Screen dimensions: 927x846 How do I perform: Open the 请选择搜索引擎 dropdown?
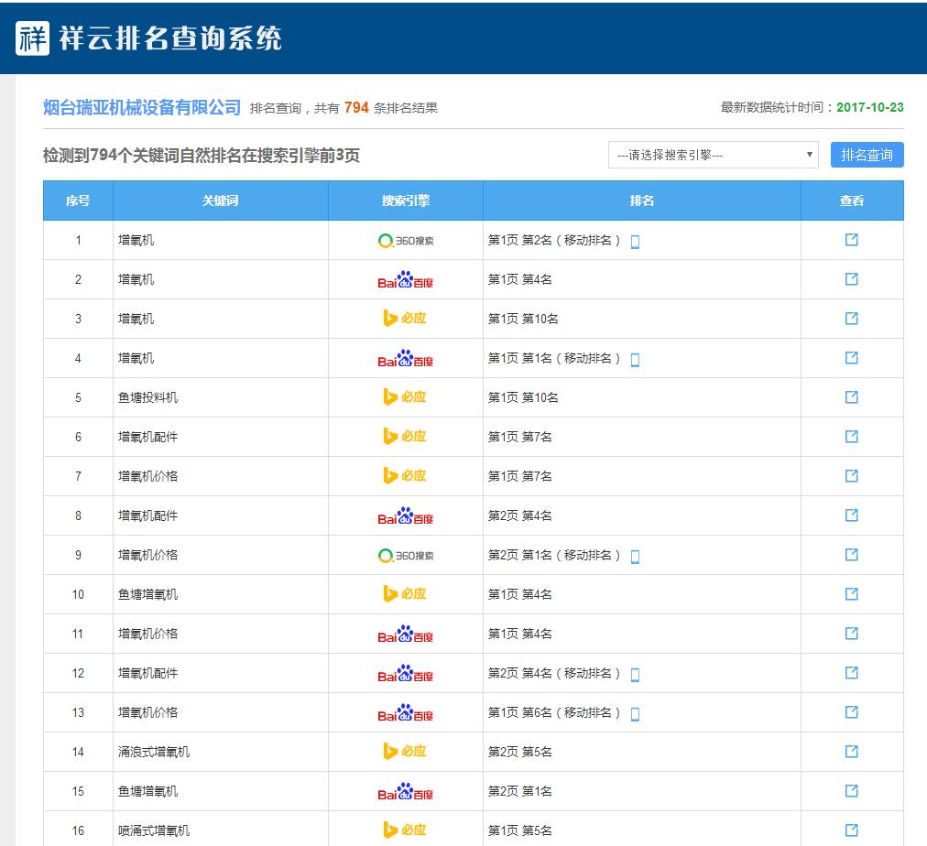click(713, 155)
